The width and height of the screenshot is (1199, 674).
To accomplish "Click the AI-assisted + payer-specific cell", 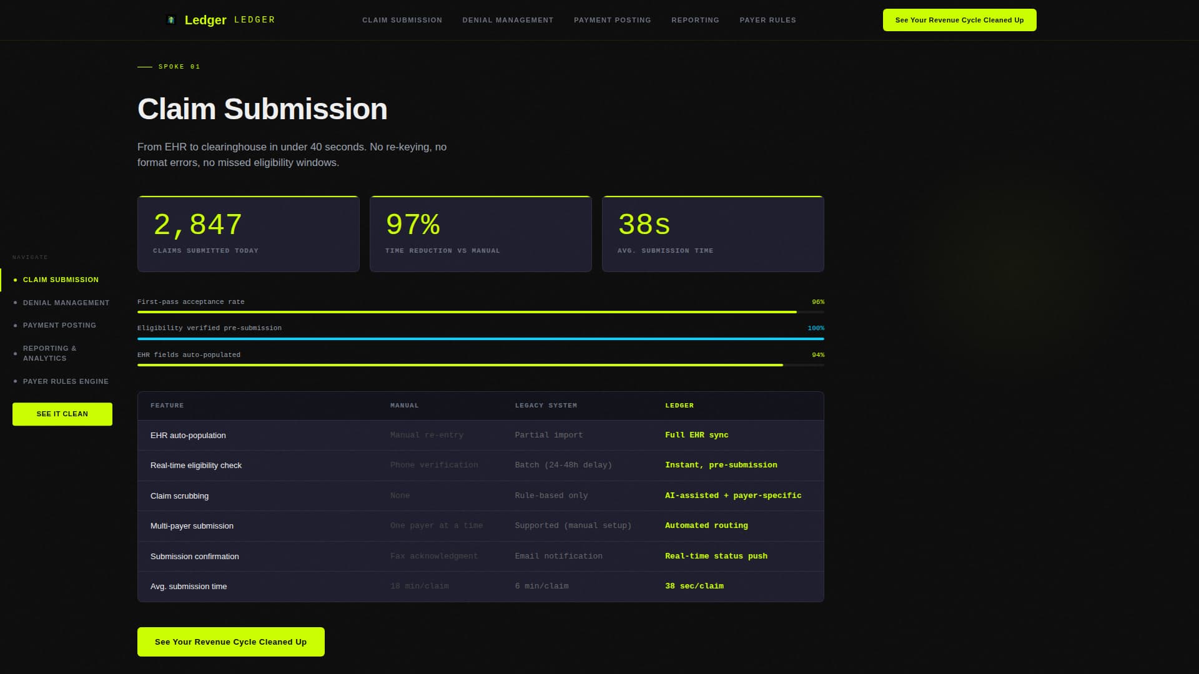I will pos(733,496).
